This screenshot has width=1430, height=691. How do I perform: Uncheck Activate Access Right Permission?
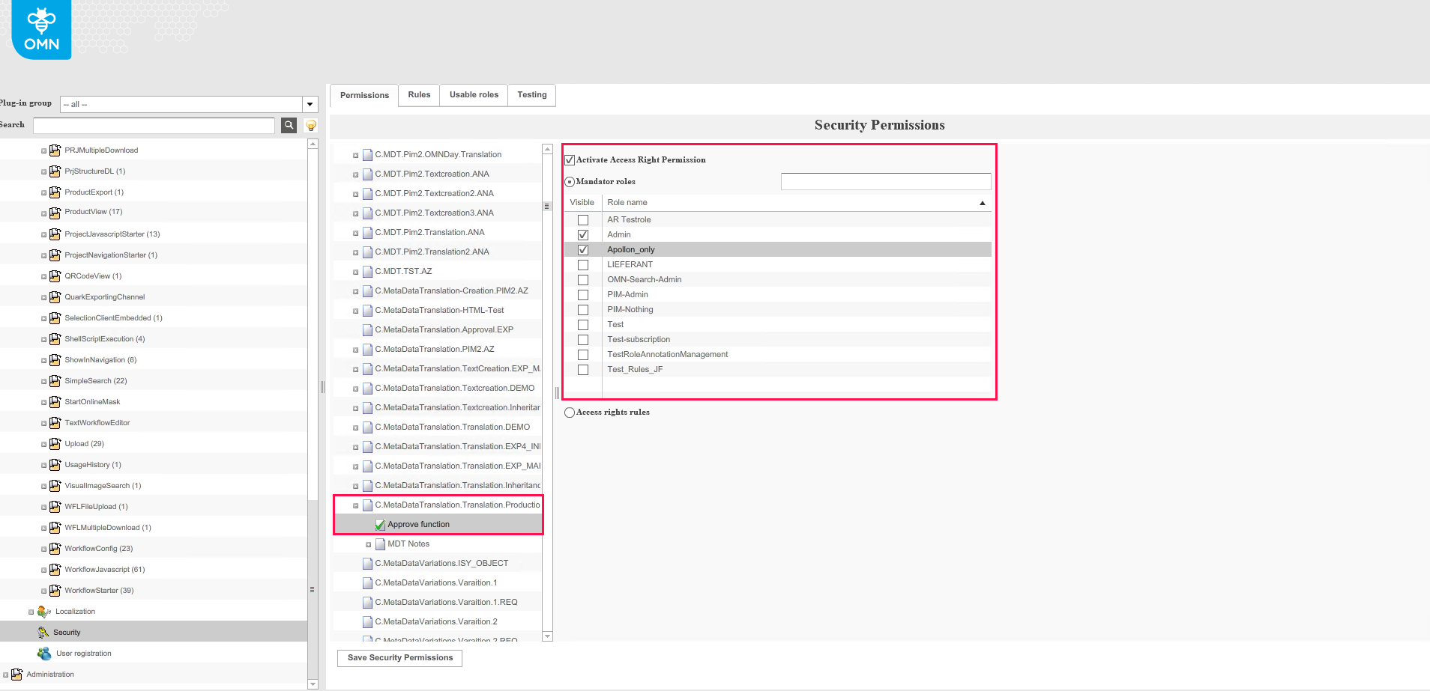pos(570,160)
